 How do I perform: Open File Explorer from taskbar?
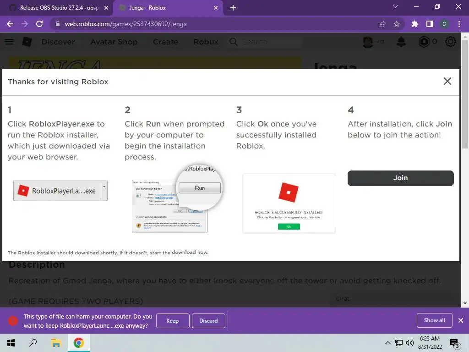click(56, 343)
